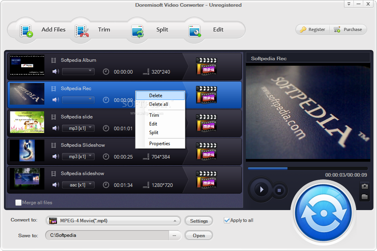The width and height of the screenshot is (377, 251).
Task: Click the Register text label
Action: coord(317,30)
